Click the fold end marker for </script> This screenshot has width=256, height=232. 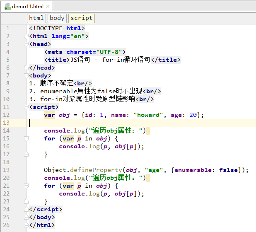pyautogui.click(x=26, y=209)
